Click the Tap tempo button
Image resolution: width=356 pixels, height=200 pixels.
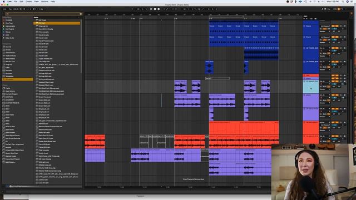pyautogui.click(x=10, y=9)
